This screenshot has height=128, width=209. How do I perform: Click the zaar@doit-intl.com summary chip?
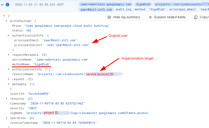96,10
